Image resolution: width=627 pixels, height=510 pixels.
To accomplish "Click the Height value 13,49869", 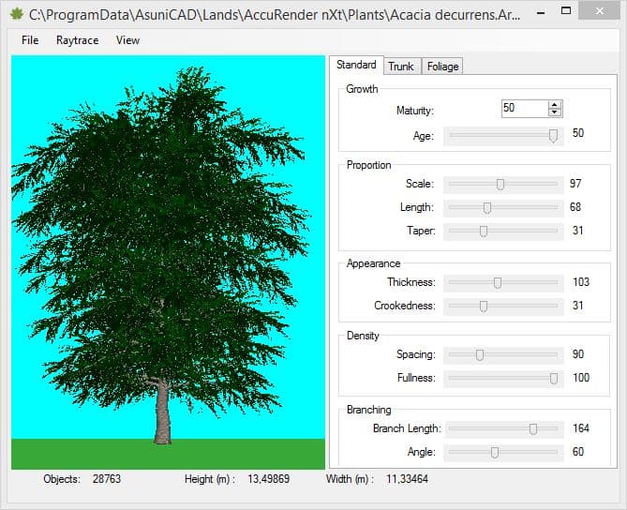I will (268, 479).
